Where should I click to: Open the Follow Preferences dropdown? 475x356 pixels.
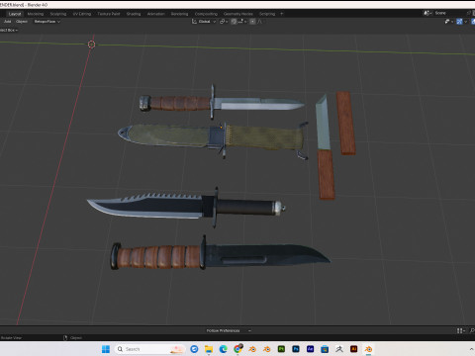click(x=229, y=330)
